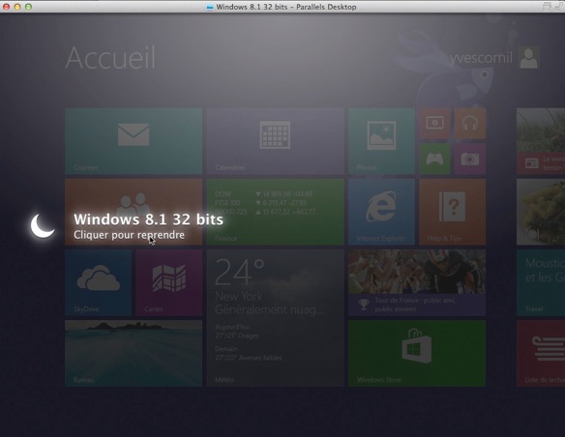This screenshot has height=437, width=565.
Task: Open the Calendrier tile
Action: pos(276,141)
